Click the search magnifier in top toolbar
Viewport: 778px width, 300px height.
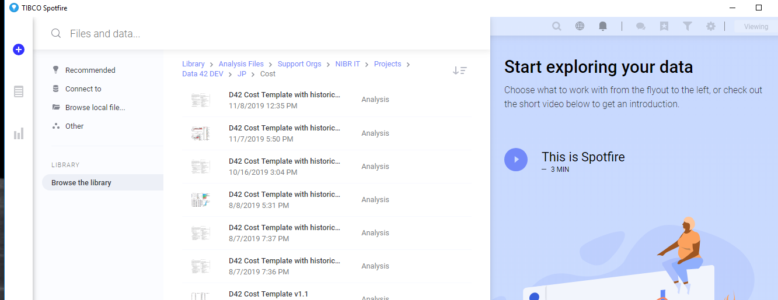tap(557, 26)
